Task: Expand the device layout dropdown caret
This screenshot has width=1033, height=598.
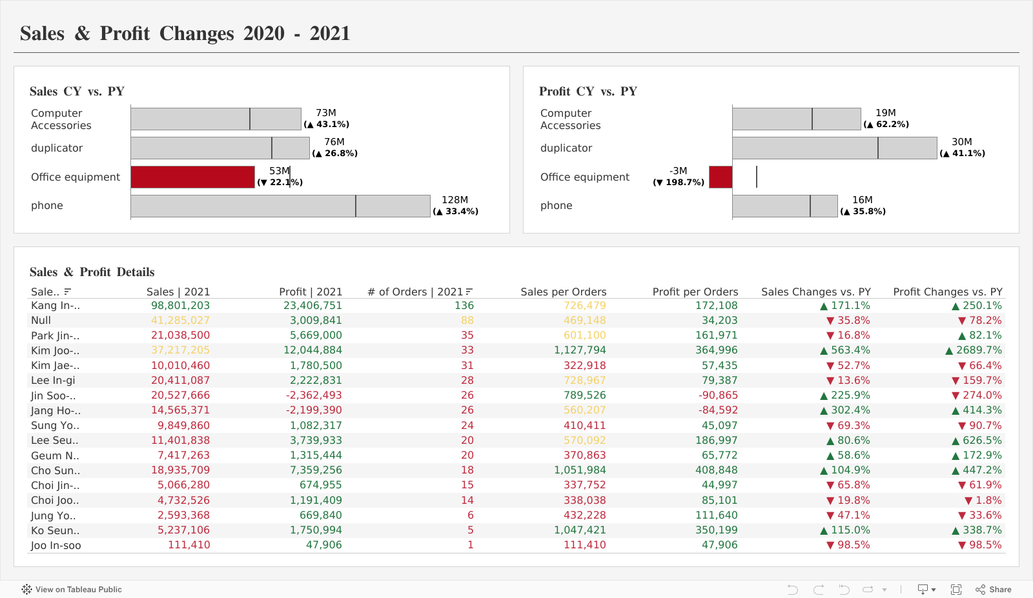Action: coord(934,590)
